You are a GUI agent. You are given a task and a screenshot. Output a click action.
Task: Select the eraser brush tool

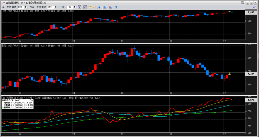coord(99,7)
